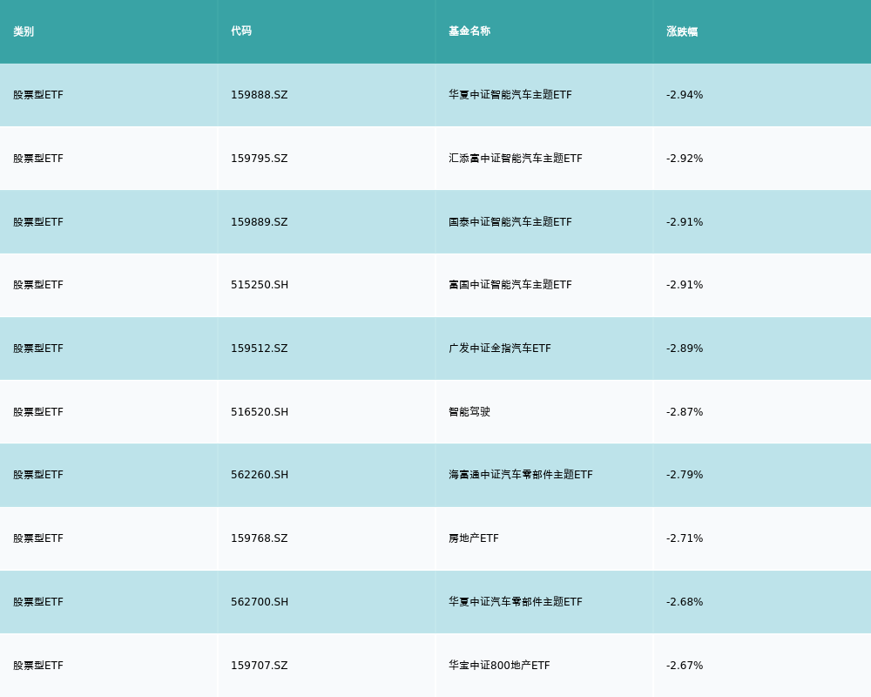Click fund name 汇添富中证智能汽车主题ETF
This screenshot has height=697, width=871.
coord(516,159)
